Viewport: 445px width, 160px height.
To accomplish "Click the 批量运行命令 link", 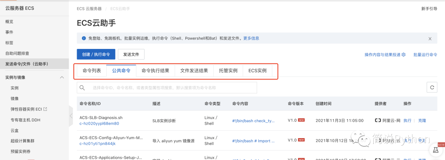I will [x=425, y=55].
